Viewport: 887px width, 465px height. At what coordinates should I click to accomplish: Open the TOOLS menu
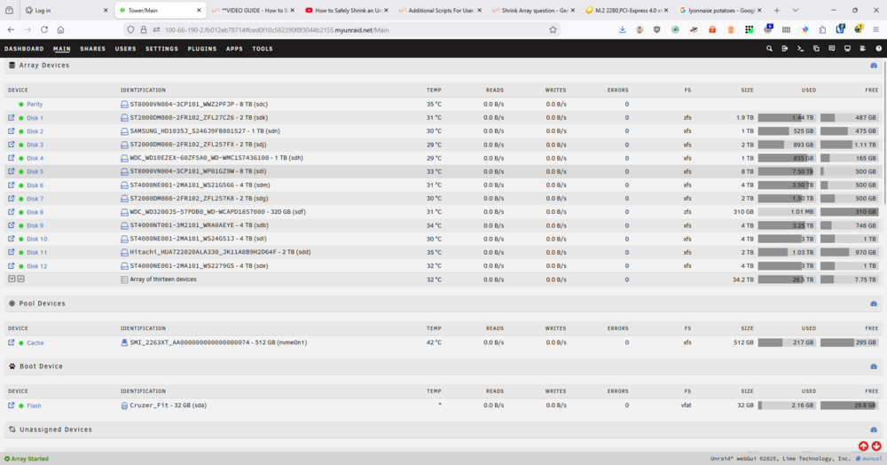tap(263, 49)
